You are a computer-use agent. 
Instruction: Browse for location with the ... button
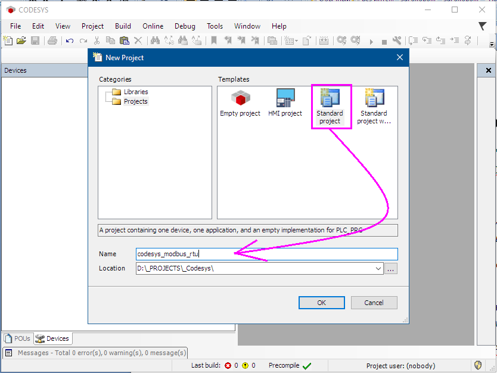pyautogui.click(x=391, y=269)
